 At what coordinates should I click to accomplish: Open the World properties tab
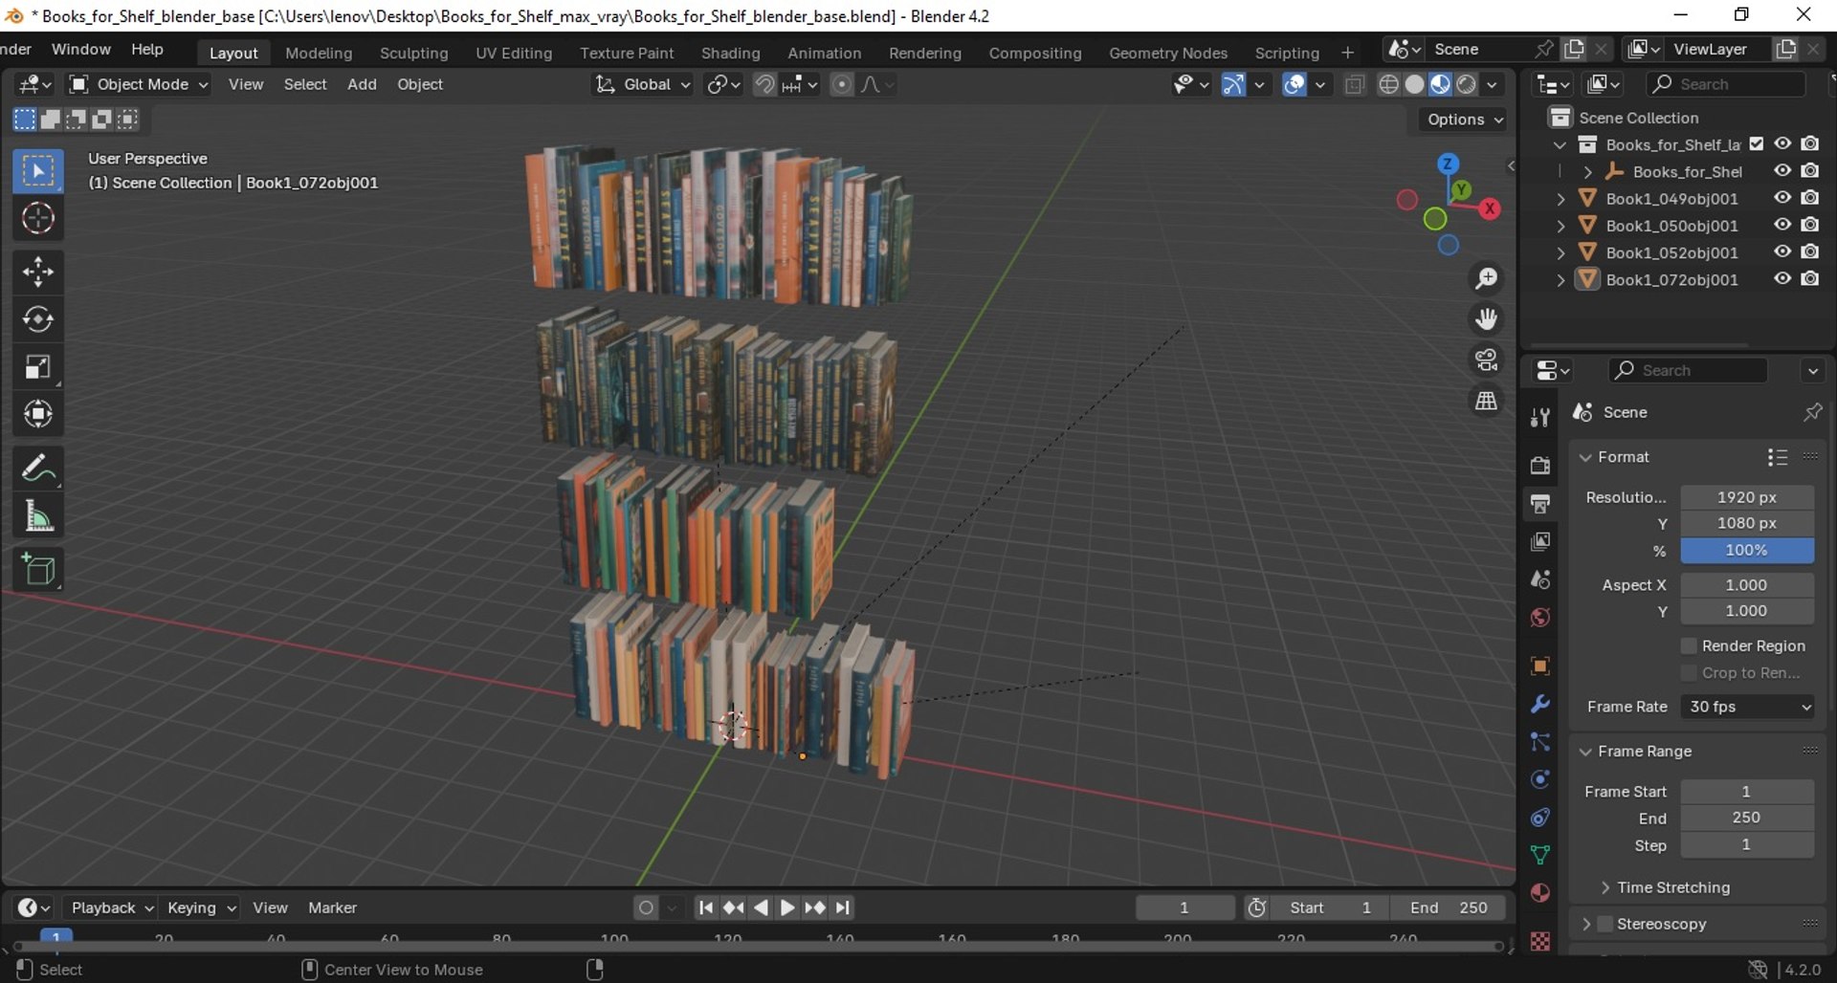click(1539, 618)
